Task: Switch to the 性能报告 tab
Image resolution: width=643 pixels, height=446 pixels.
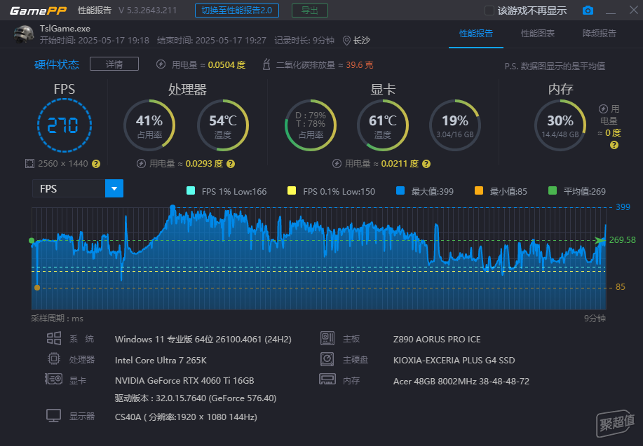Action: point(475,34)
